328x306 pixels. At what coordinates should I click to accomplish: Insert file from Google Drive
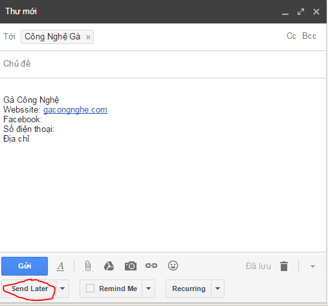pos(109,266)
